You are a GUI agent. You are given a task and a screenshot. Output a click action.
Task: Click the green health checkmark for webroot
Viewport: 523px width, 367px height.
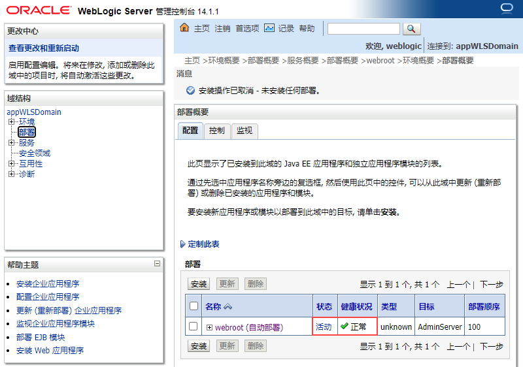point(345,326)
